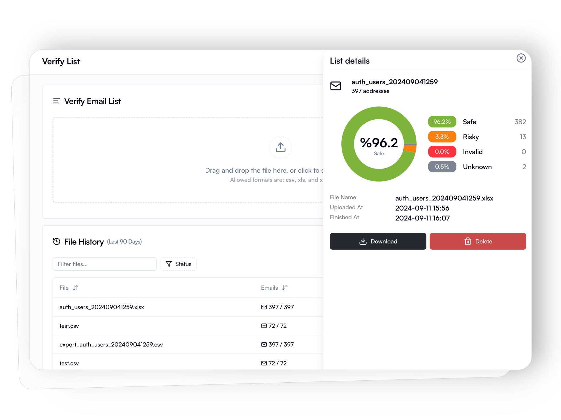561x420 pixels.
Task: Click the Filter files input field
Action: (x=104, y=264)
